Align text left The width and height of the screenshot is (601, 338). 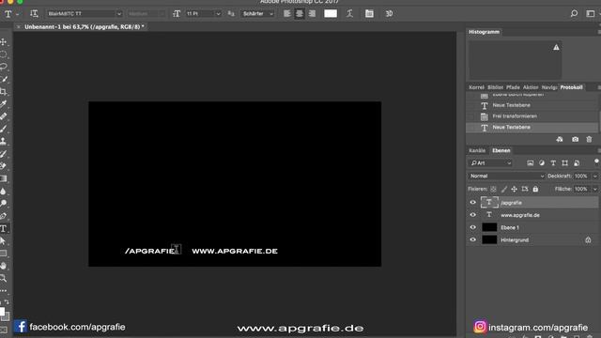click(x=287, y=14)
